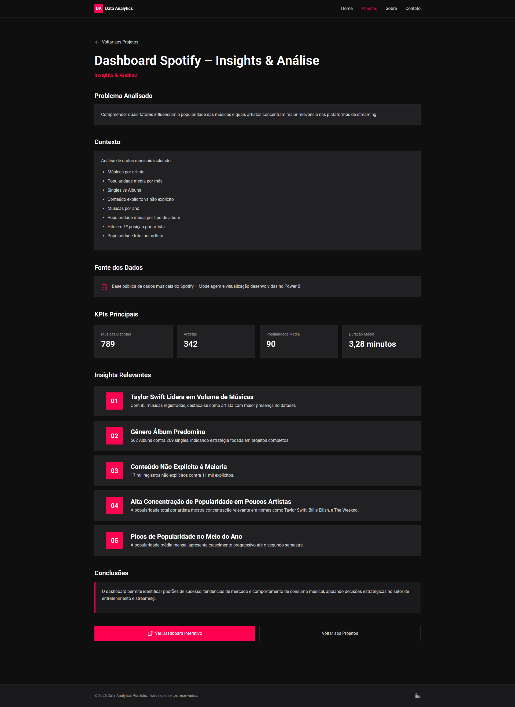
Task: Click the 02 insight number badge
Action: 115,436
